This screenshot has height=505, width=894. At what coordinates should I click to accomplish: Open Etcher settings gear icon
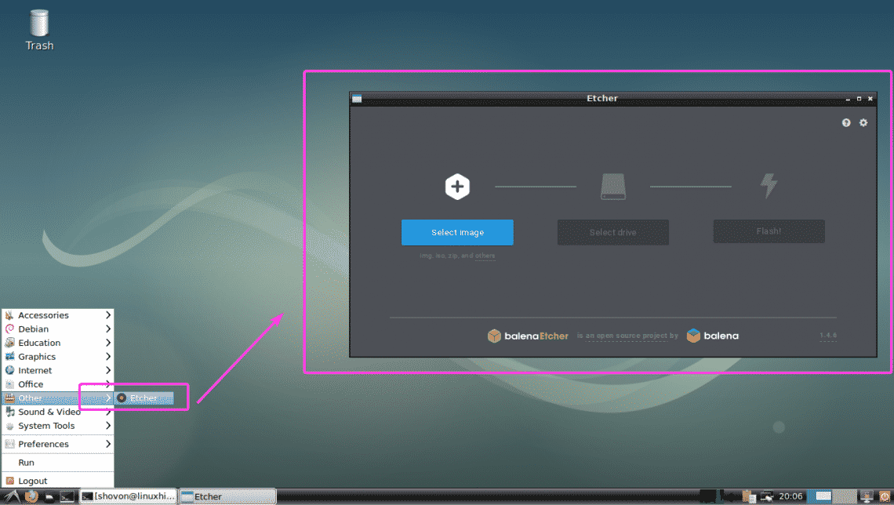(863, 122)
